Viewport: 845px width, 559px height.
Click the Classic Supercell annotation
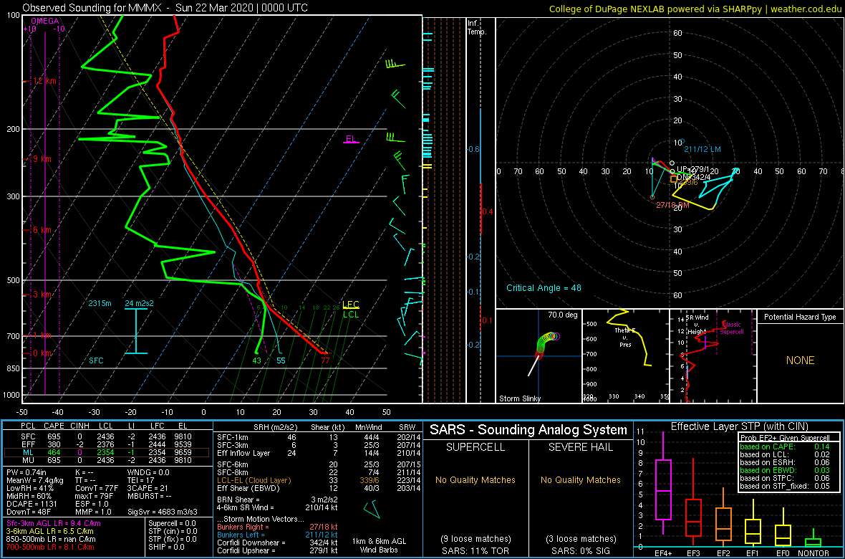point(732,328)
